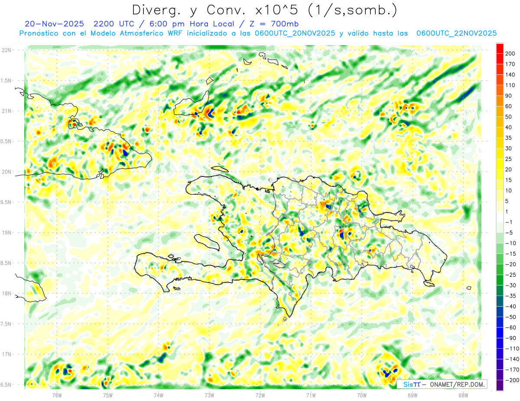Click the "21N" latitude axis label
This screenshot has width=520, height=401.
click(x=6, y=111)
